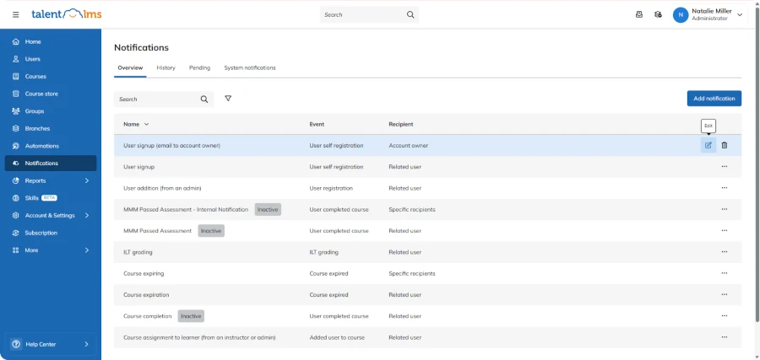Click the Help Center question icon
The height and width of the screenshot is (360, 760).
(16, 345)
